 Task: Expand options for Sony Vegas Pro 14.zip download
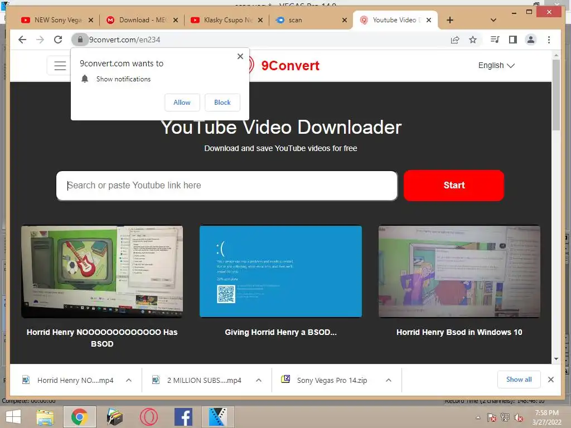pyautogui.click(x=389, y=380)
